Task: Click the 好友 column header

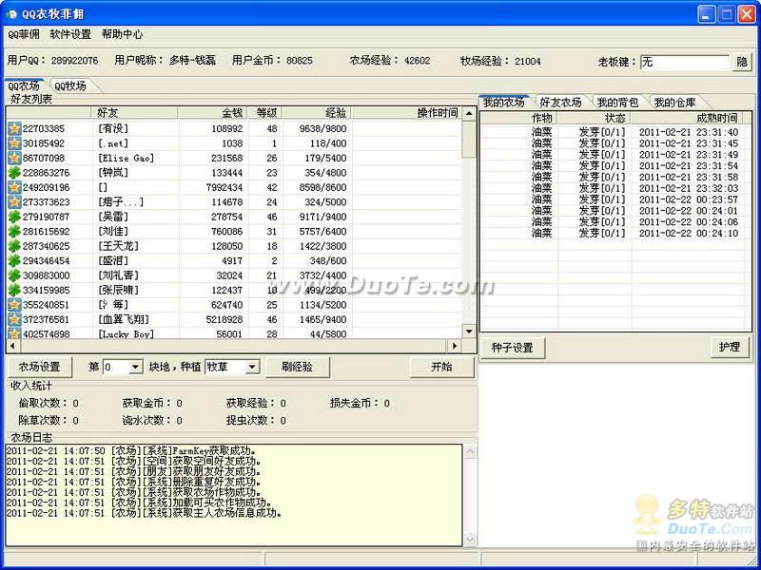Action: click(x=134, y=113)
